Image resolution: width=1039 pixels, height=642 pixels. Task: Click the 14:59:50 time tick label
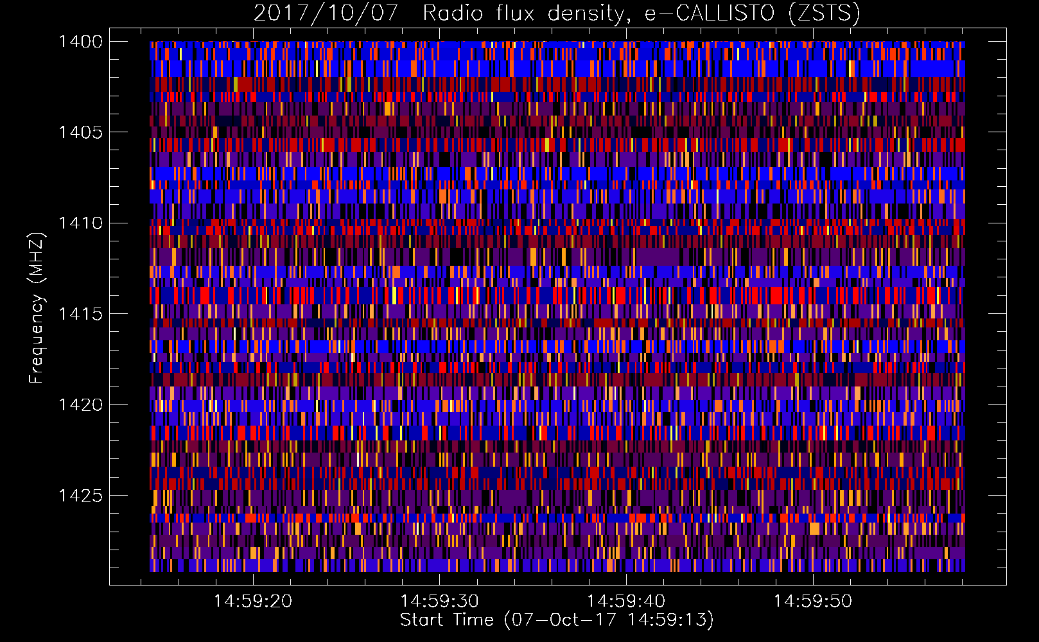813,602
